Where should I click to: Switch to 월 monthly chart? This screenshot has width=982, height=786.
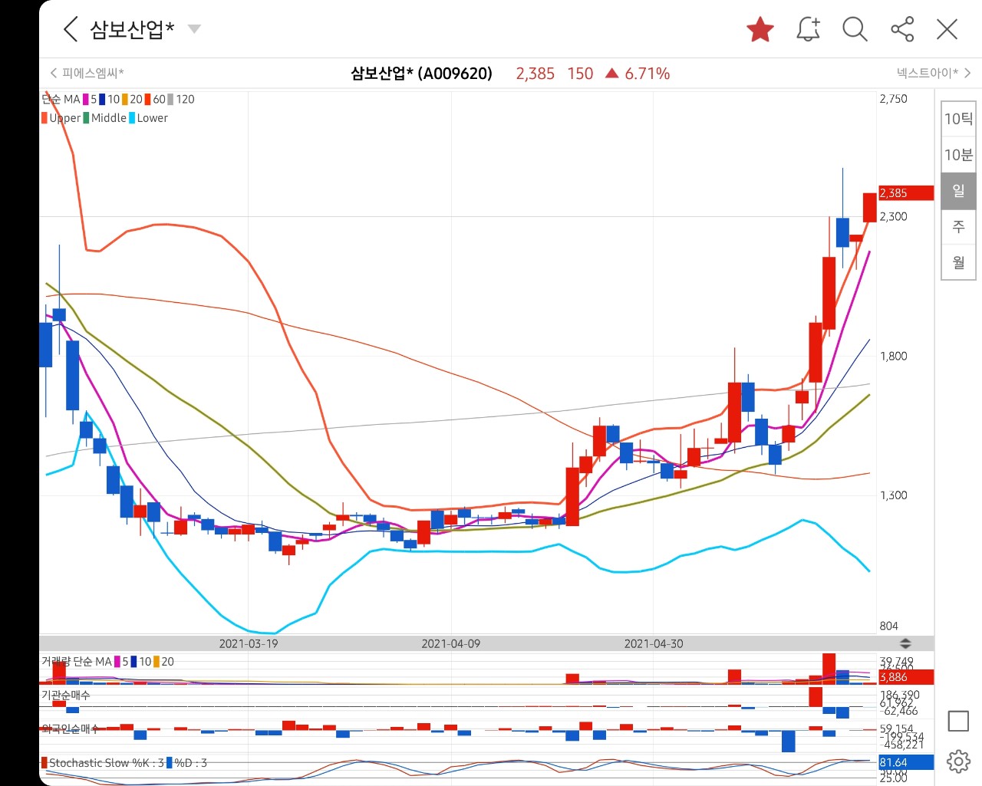point(958,262)
